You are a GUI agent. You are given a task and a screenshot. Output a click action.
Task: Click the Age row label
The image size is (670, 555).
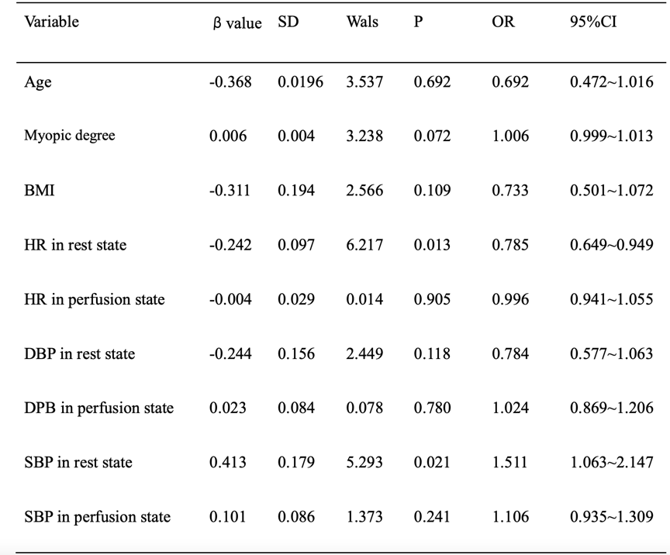point(37,82)
